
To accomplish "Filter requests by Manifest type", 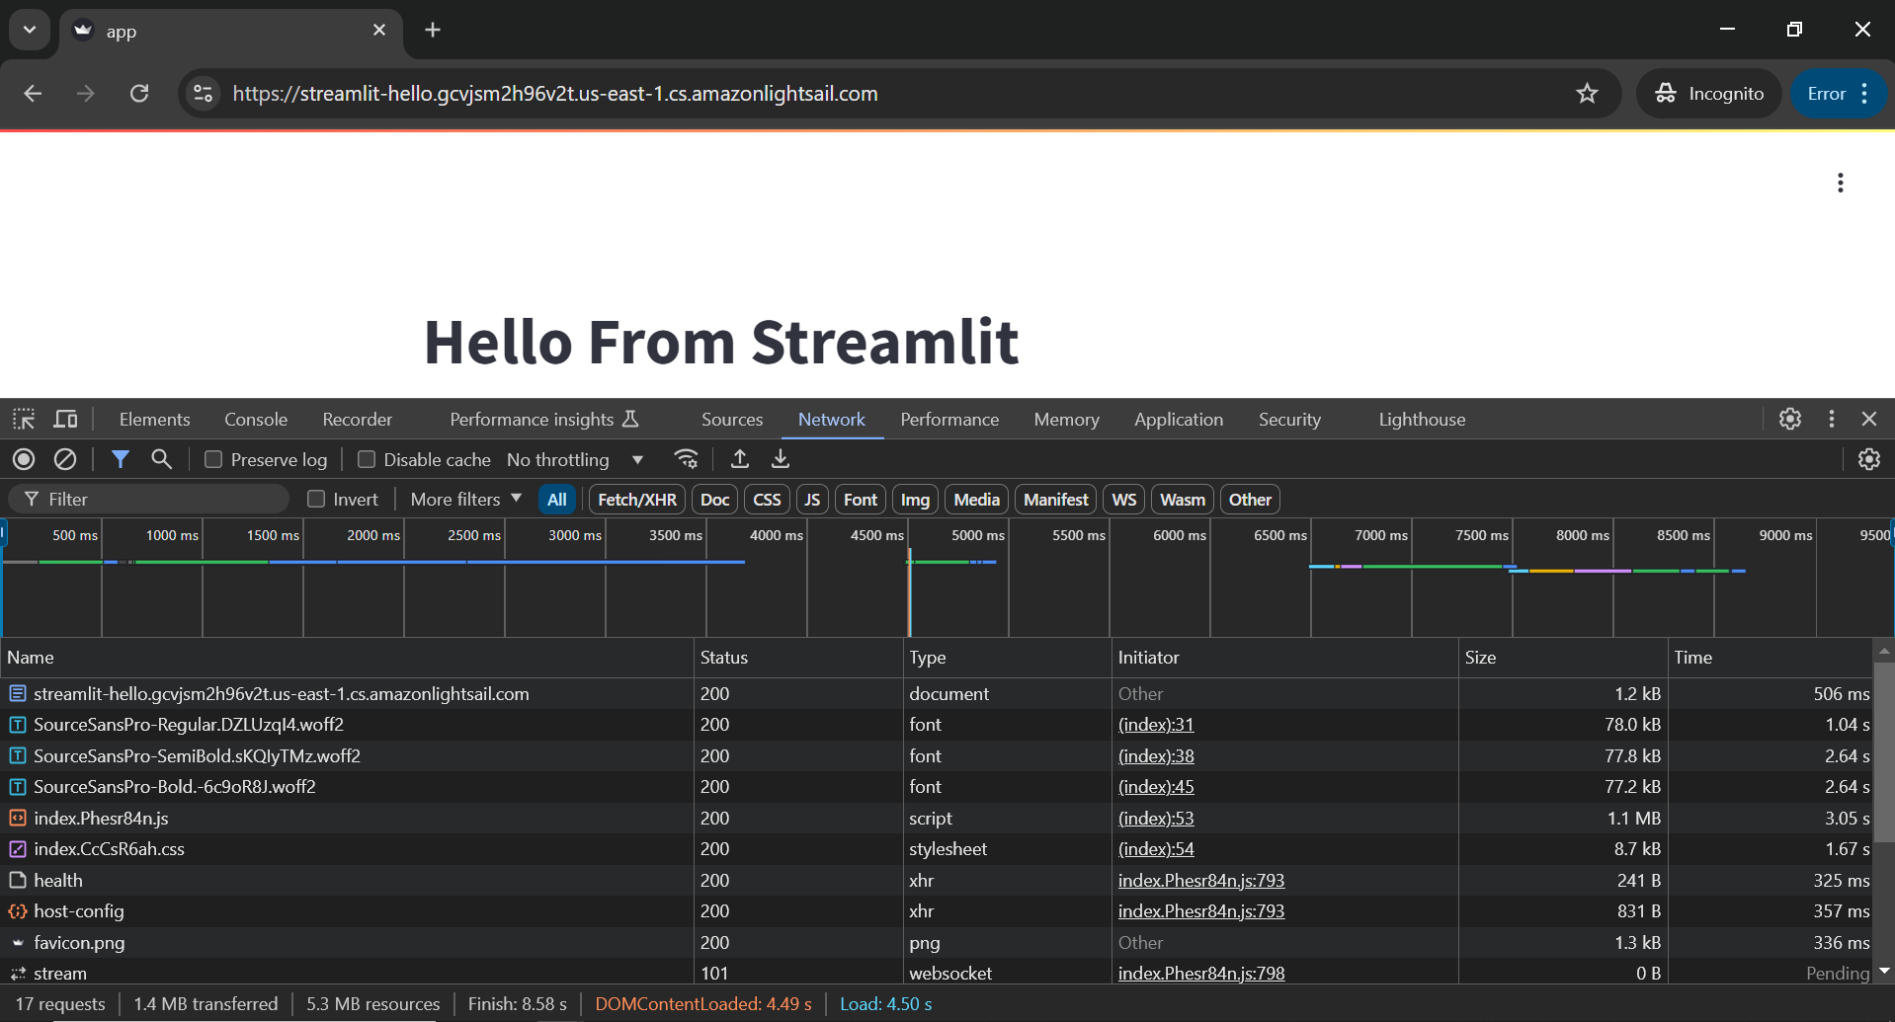I will [x=1055, y=500].
